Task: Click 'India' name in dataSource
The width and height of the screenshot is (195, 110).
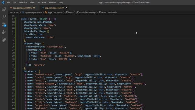Action: (39, 77)
